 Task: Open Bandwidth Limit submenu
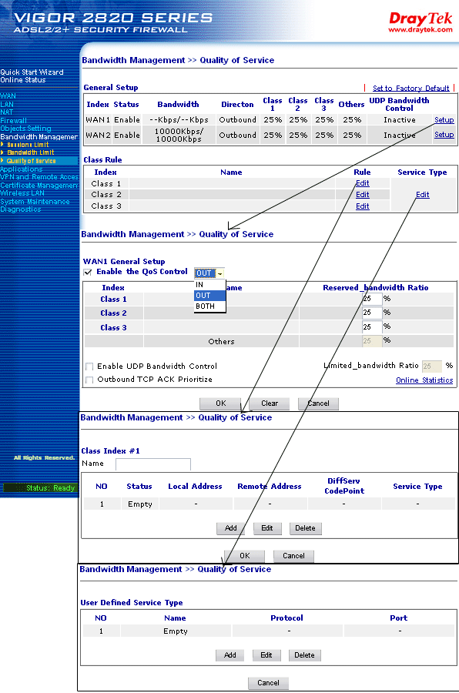click(x=31, y=152)
